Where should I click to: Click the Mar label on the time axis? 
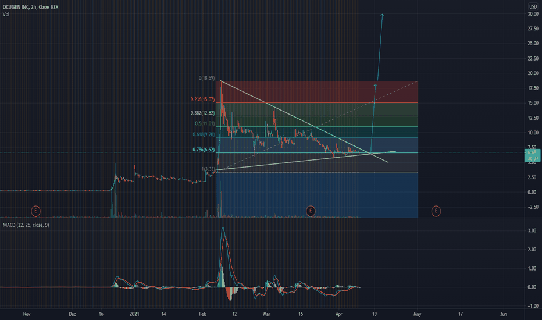266,314
